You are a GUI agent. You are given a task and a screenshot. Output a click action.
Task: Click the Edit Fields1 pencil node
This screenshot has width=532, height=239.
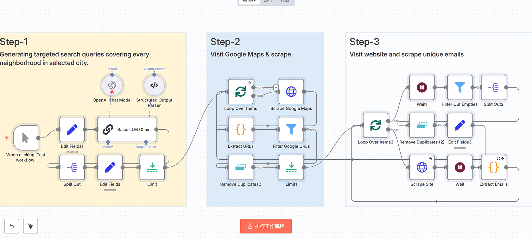[x=72, y=130]
